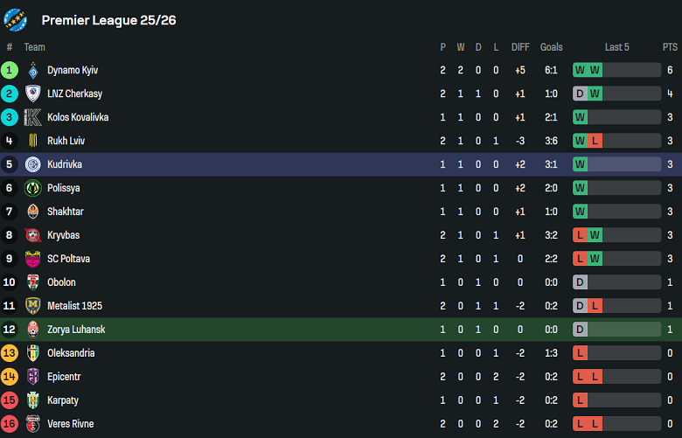
Task: Select the SC Poltava club badge
Action: coord(33,259)
